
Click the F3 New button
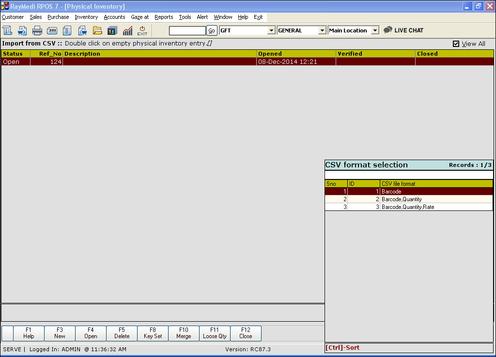60,333
